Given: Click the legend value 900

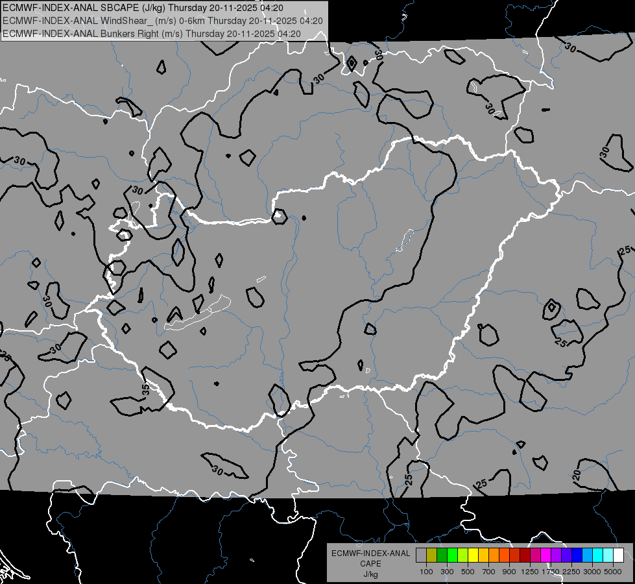Looking at the screenshot, I should pyautogui.click(x=509, y=572).
